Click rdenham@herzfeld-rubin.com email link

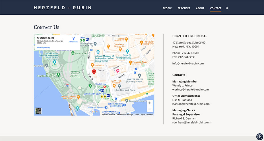point(191,122)
